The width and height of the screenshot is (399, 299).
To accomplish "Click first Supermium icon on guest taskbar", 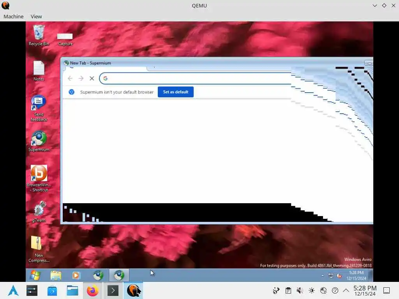I will tap(98, 275).
